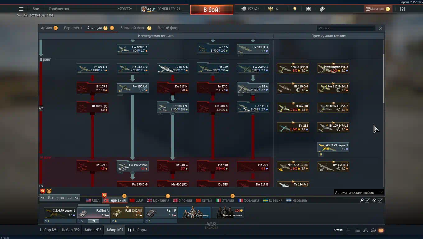The image size is (423, 239).
Task: Start battle with В бой! button
Action: tap(212, 10)
